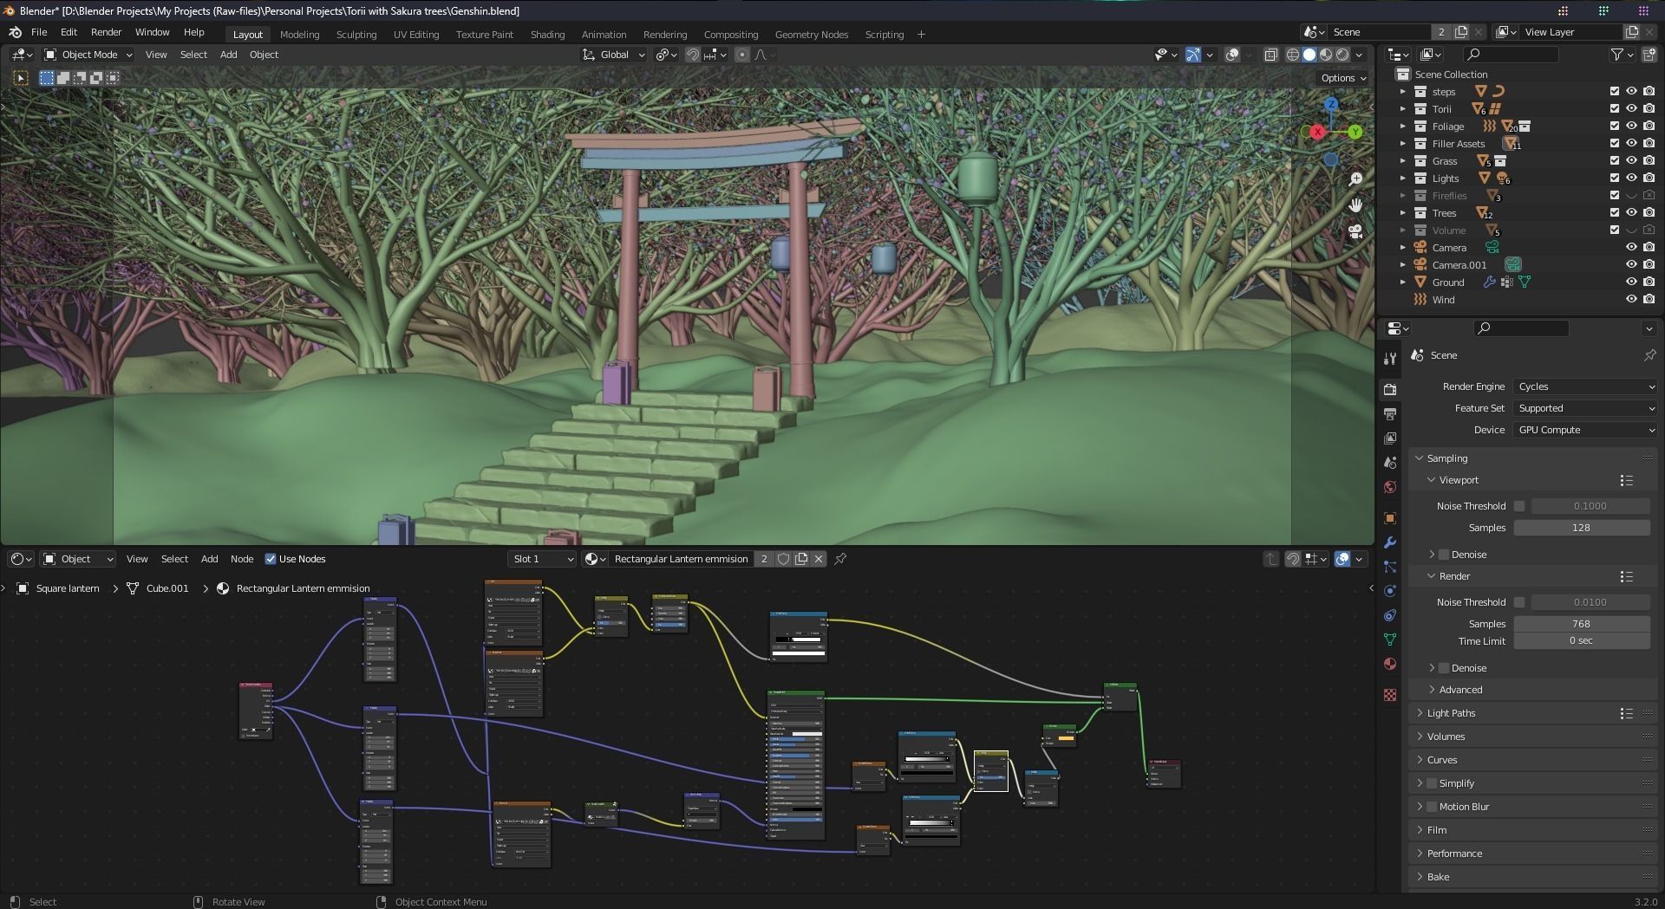
Task: Pin the Scene properties panel
Action: pyautogui.click(x=1649, y=355)
